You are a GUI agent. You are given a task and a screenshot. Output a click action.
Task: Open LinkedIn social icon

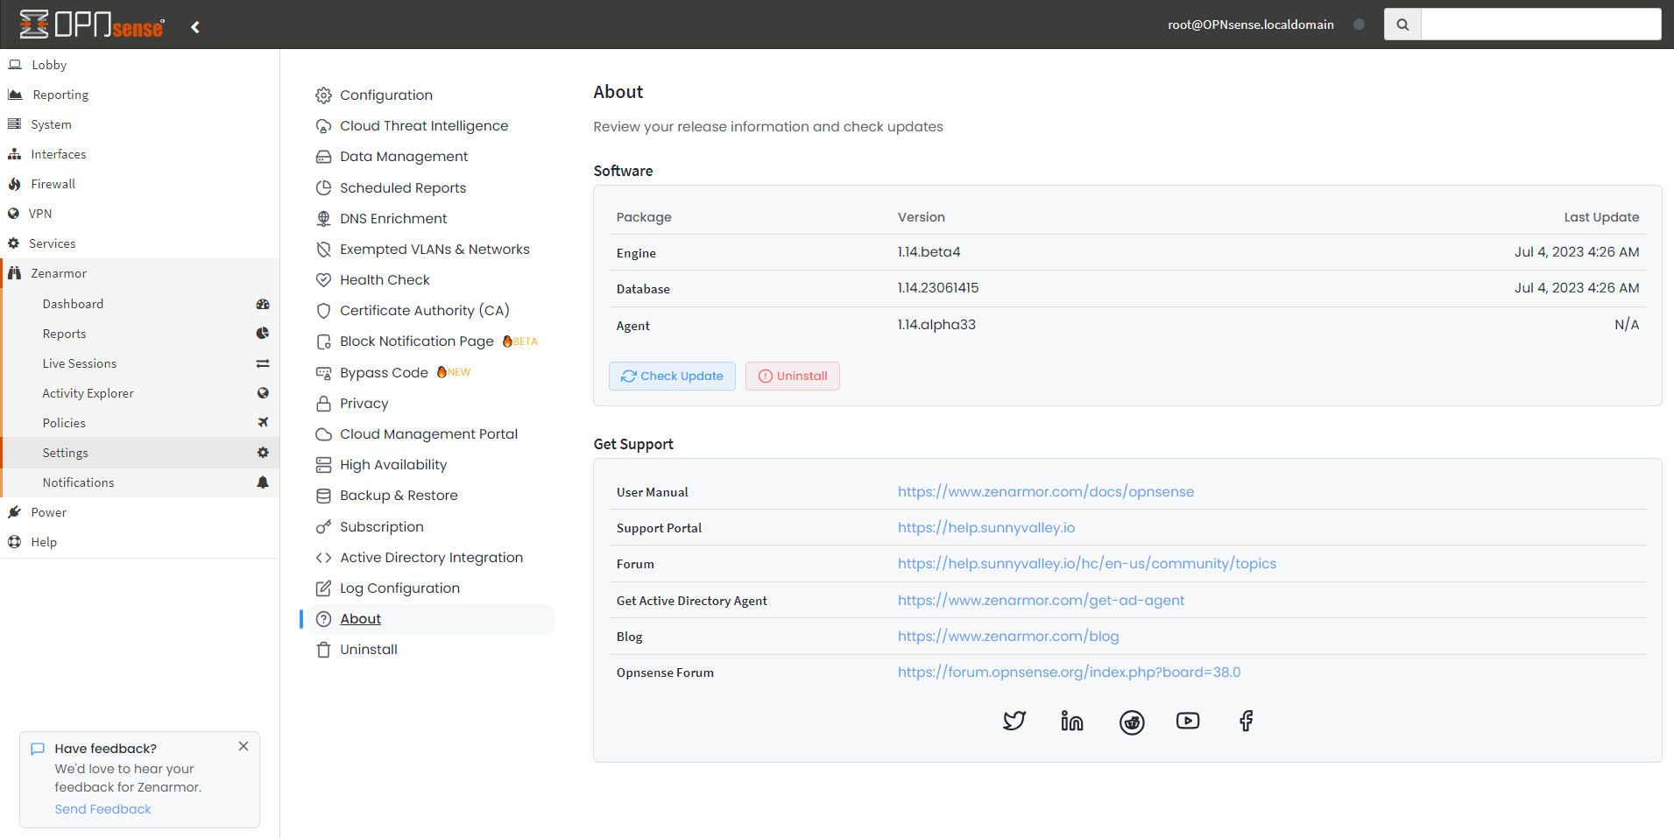tap(1072, 721)
